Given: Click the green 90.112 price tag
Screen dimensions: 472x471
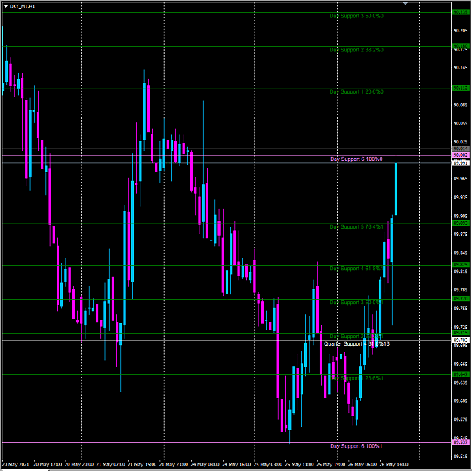Looking at the screenshot, I should click(461, 88).
